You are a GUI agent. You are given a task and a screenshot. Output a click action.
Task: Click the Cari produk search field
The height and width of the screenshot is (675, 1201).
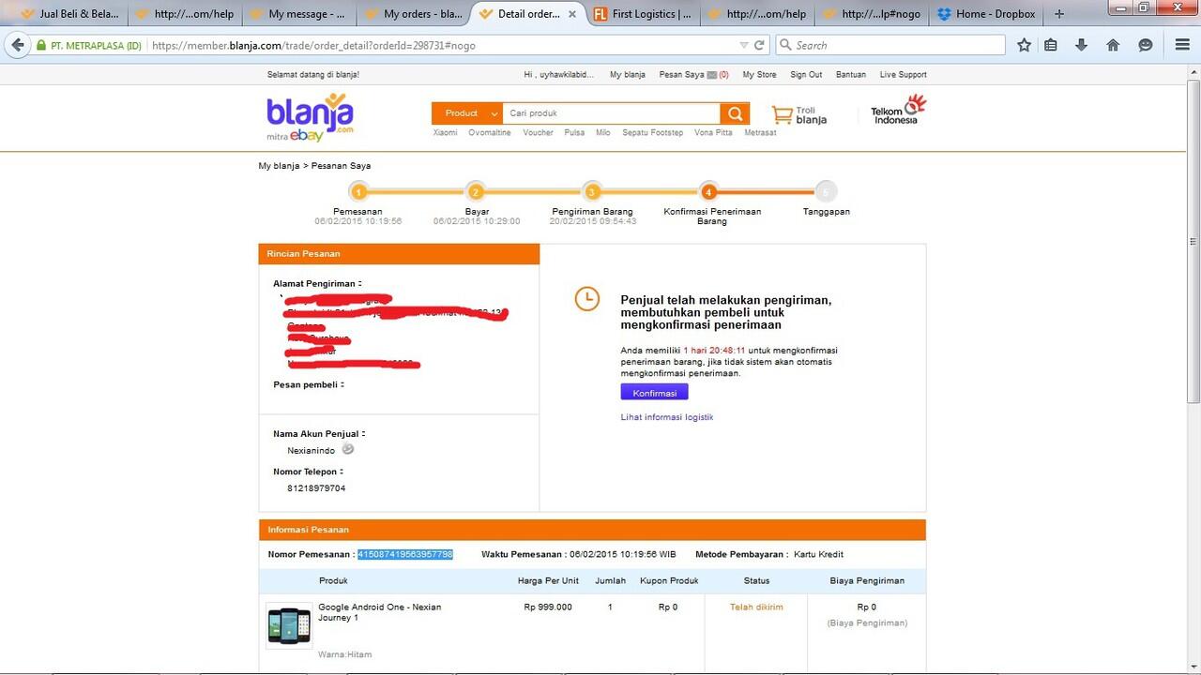[x=611, y=113]
